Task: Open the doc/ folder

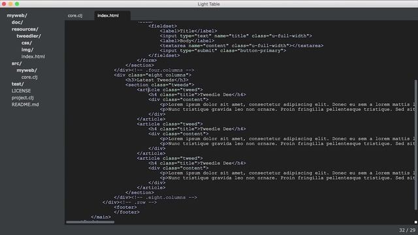Action: [18, 22]
